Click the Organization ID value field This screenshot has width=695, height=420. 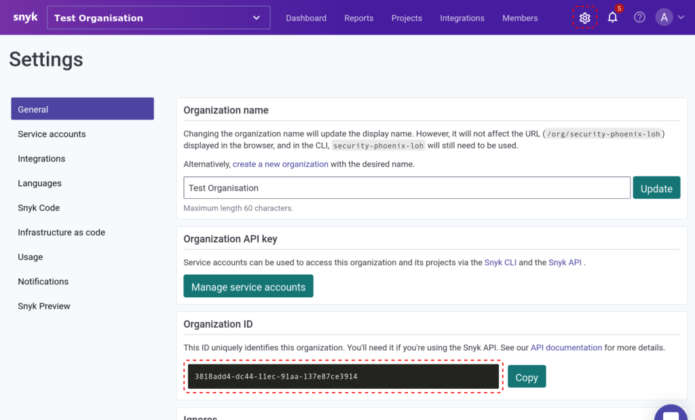(343, 377)
